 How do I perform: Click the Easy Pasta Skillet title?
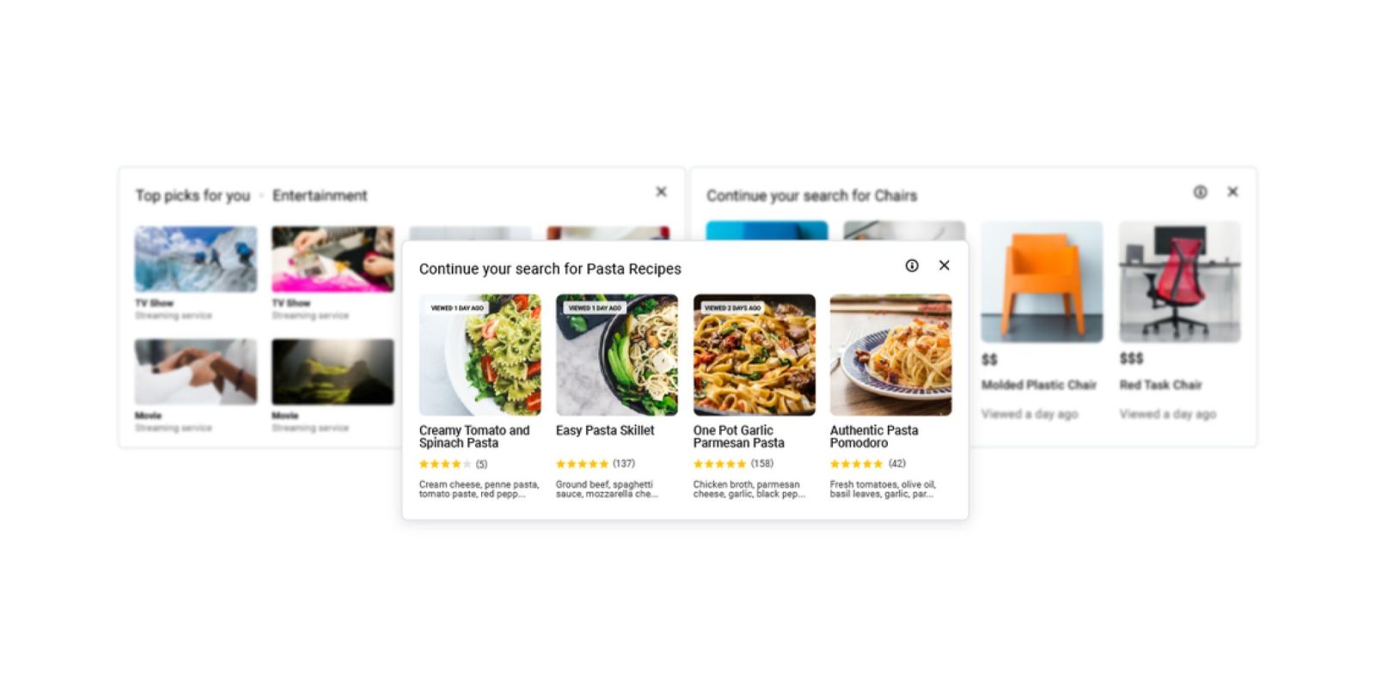(605, 430)
